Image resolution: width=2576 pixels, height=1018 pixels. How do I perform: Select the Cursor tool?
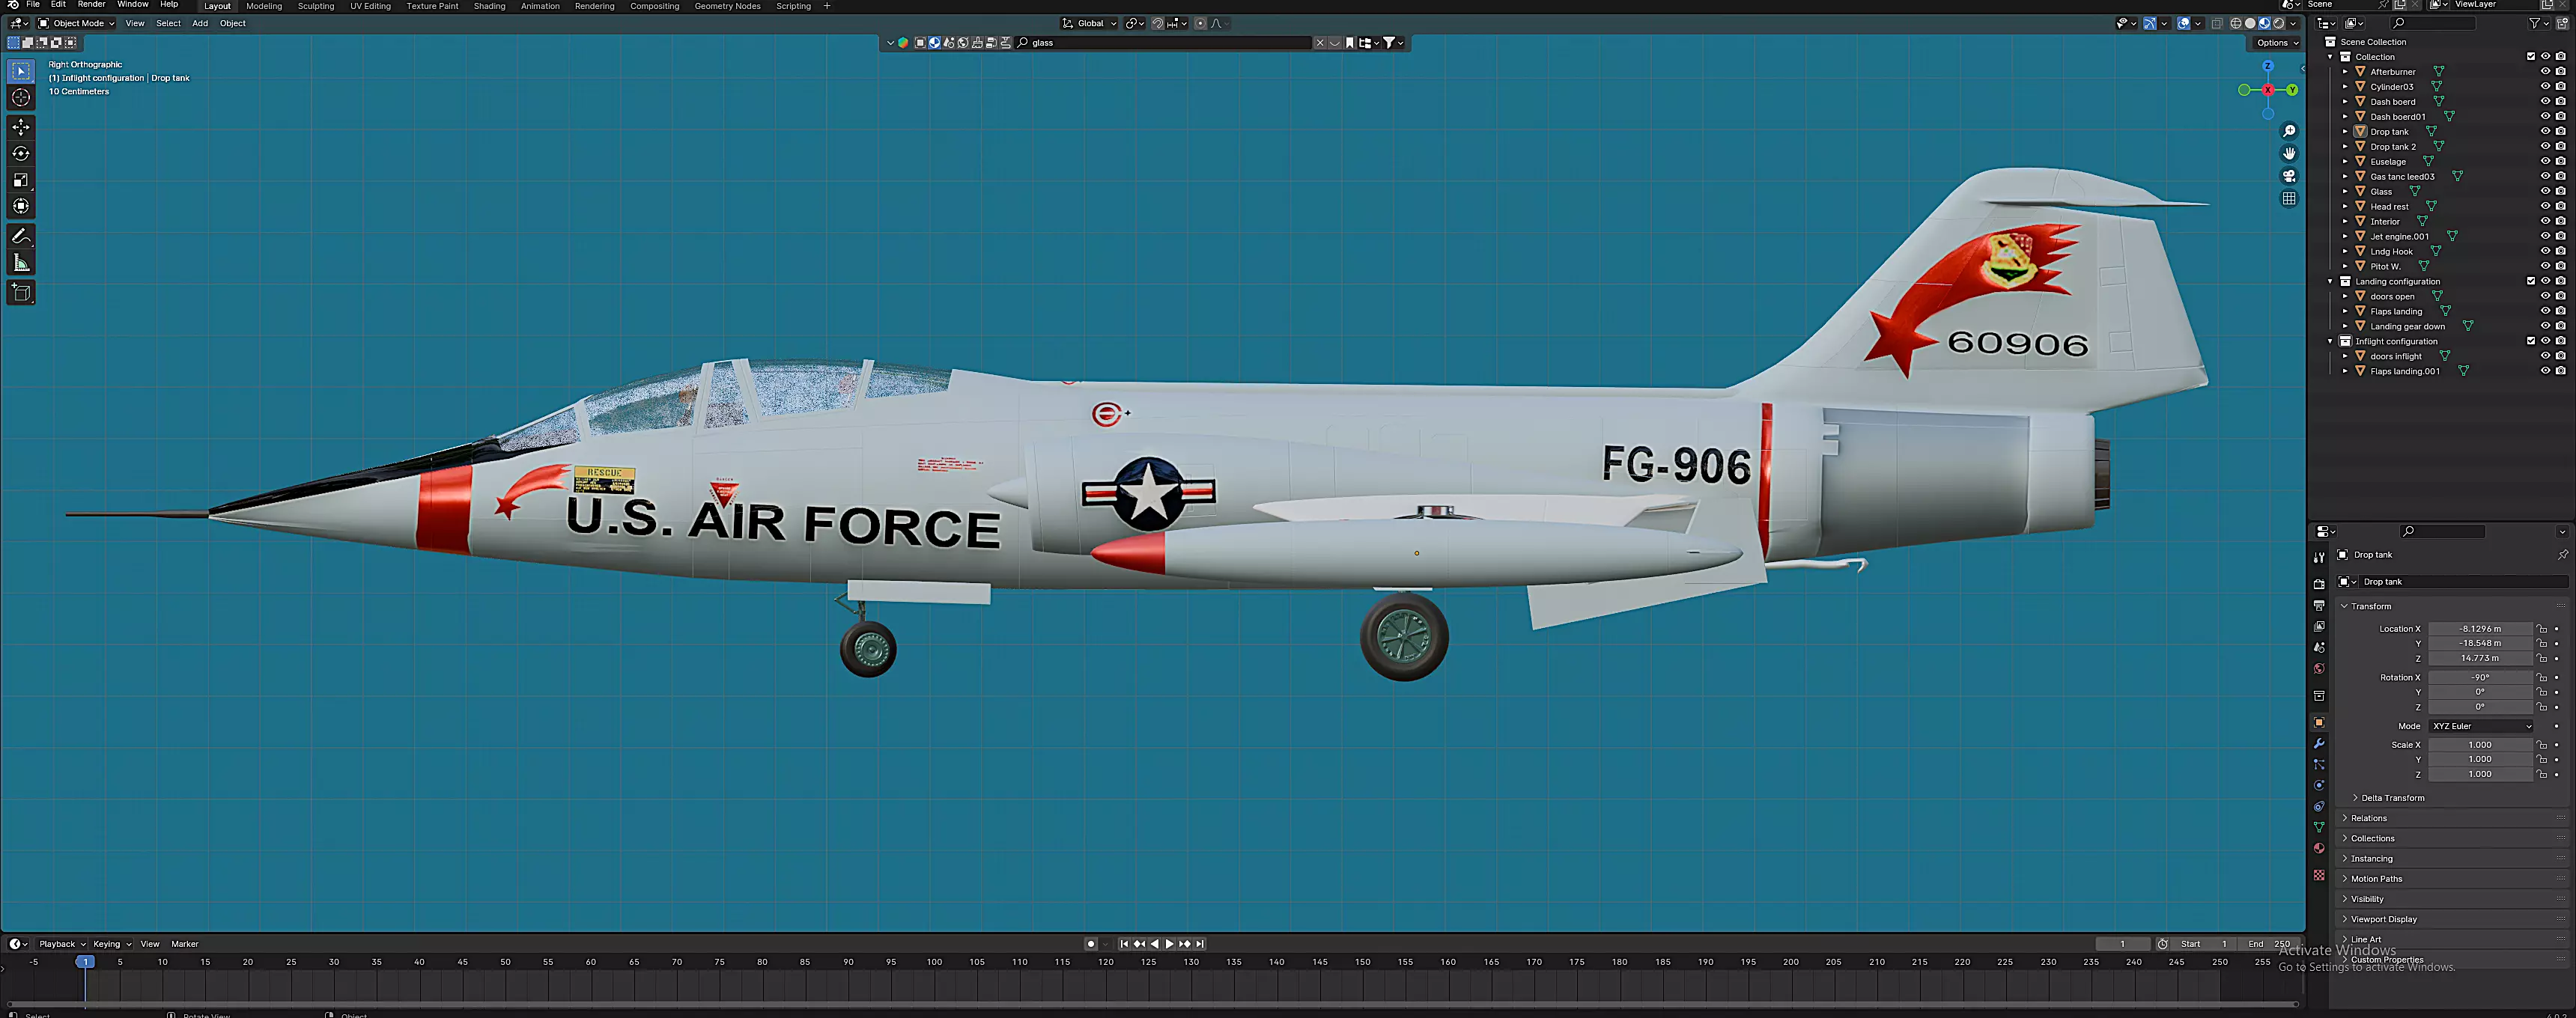click(21, 98)
